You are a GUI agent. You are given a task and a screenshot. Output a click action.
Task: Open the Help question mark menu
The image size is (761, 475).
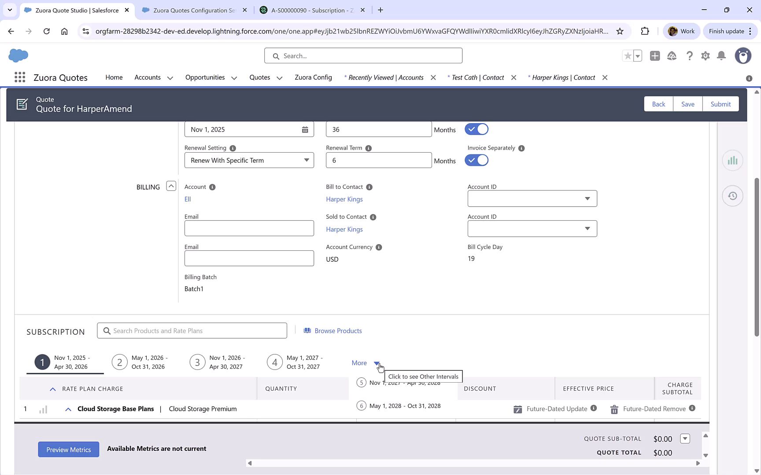click(690, 56)
